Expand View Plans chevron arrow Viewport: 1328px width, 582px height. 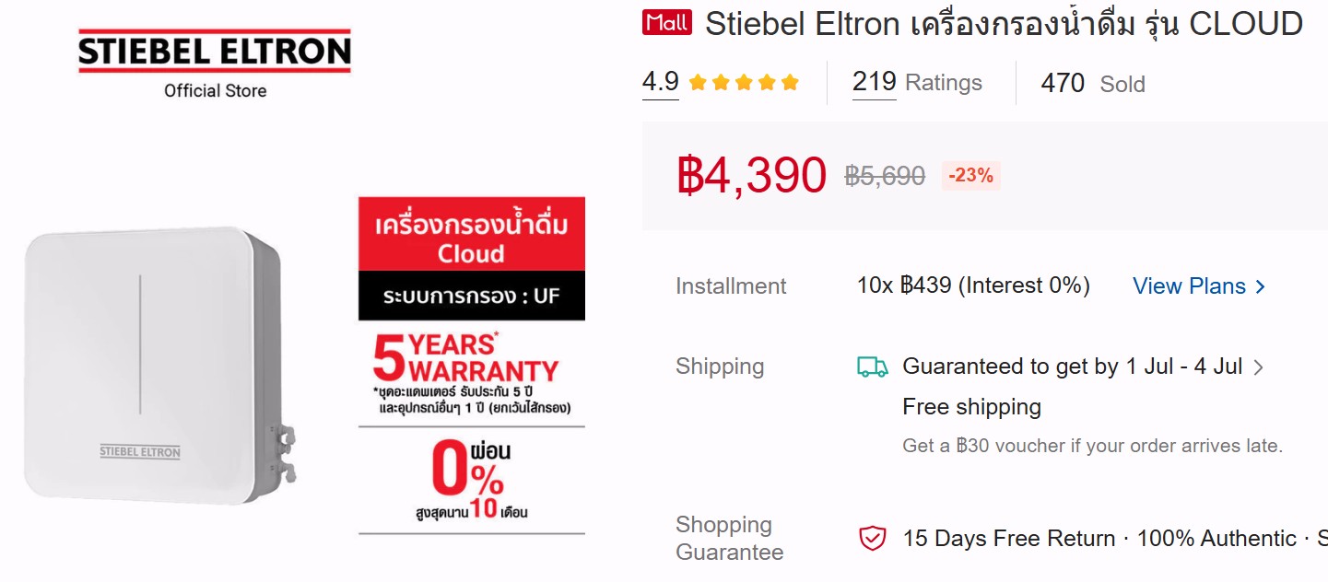(x=1261, y=287)
